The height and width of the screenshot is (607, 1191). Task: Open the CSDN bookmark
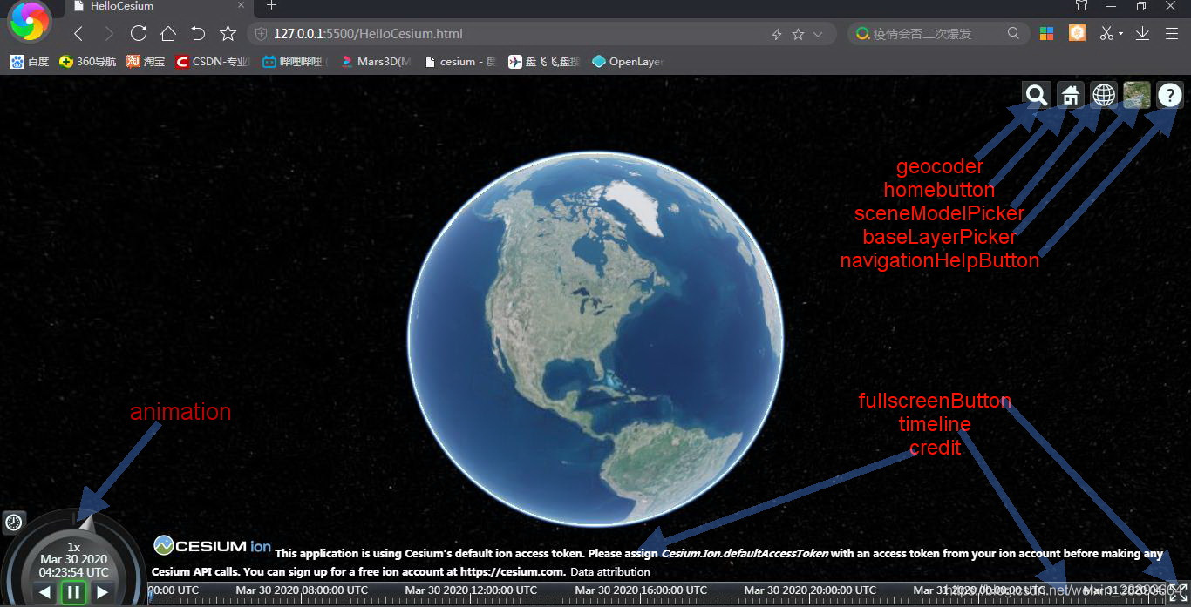(x=212, y=62)
